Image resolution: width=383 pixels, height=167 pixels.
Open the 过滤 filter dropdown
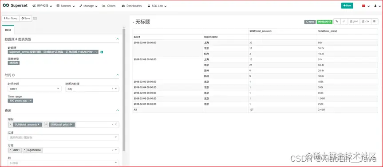pyautogui.click(x=63, y=137)
